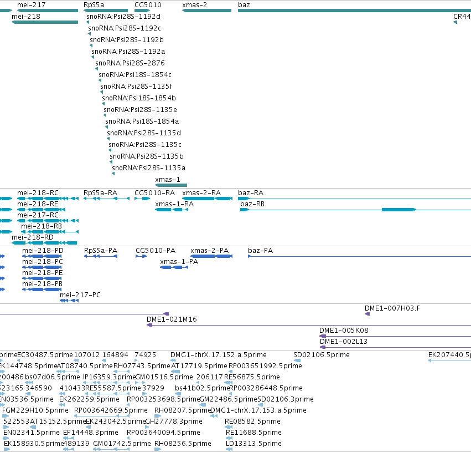Image resolution: width=471 pixels, height=452 pixels.
Task: Select RpS5a-PA protein feature
Action: (x=101, y=256)
